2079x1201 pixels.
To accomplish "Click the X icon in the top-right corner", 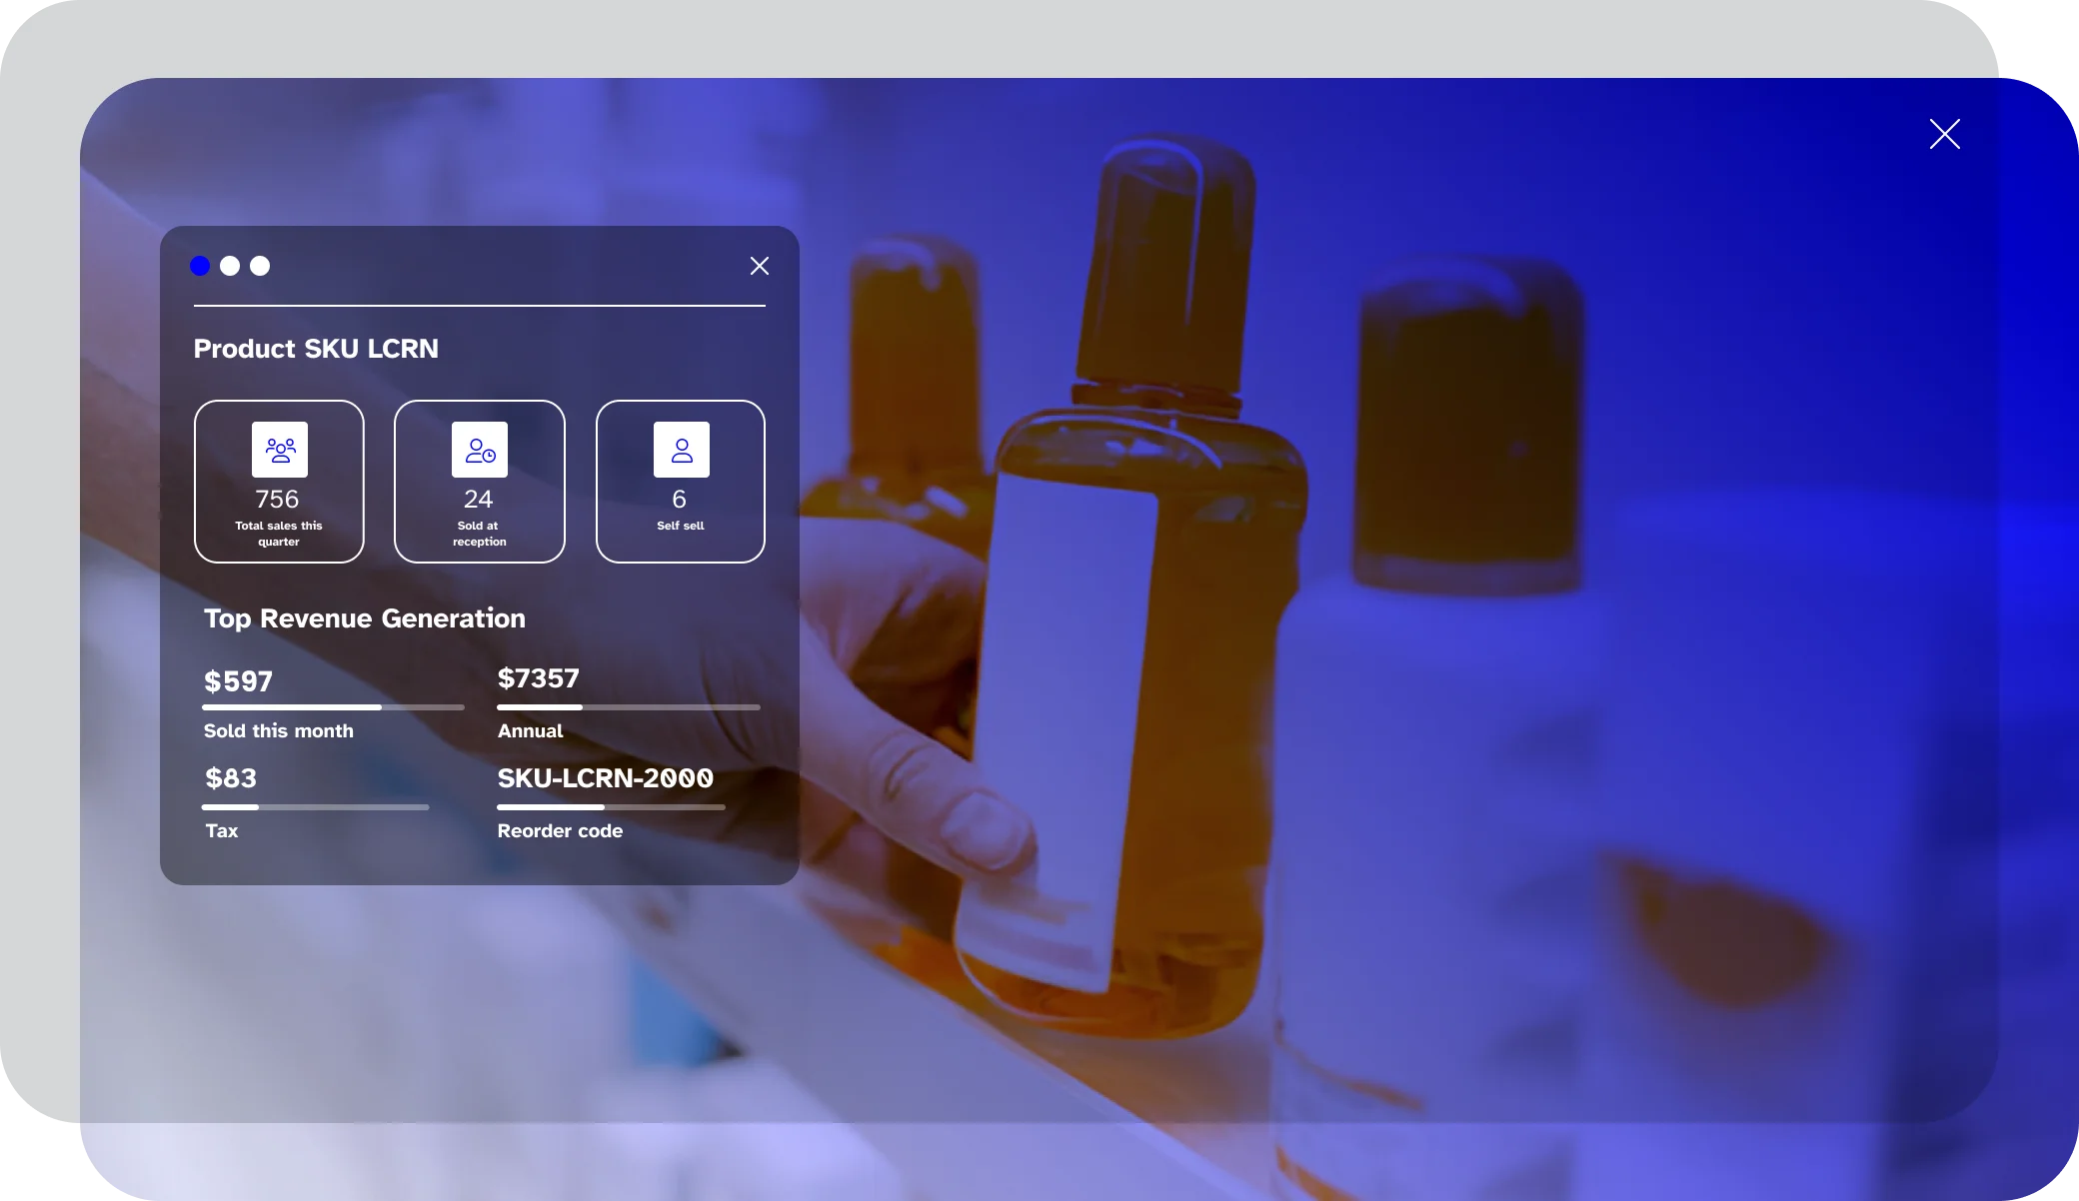I will point(1945,134).
